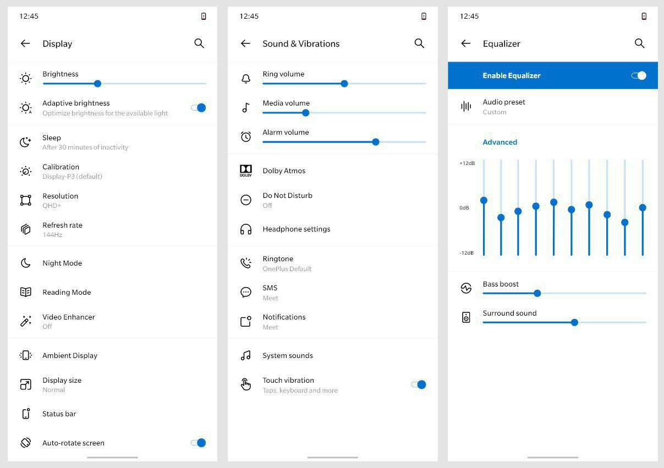This screenshot has height=468, width=664.
Task: Tap the Bass boost icon
Action: [466, 288]
